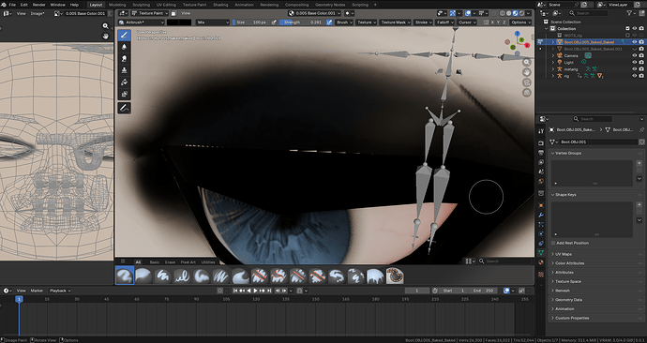Select the second soft brush thumbnail
647x343 pixels.
point(143,276)
